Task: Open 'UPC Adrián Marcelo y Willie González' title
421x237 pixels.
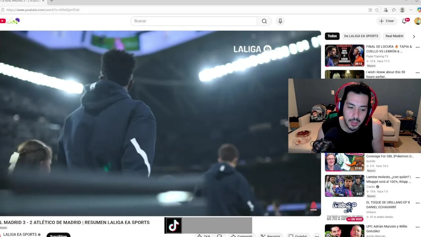Action: (x=386, y=229)
